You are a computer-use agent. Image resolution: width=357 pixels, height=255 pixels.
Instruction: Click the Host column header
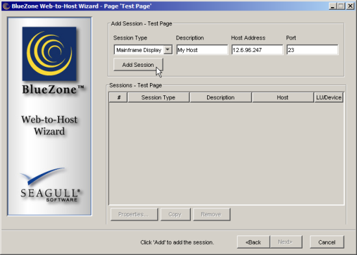click(x=283, y=97)
